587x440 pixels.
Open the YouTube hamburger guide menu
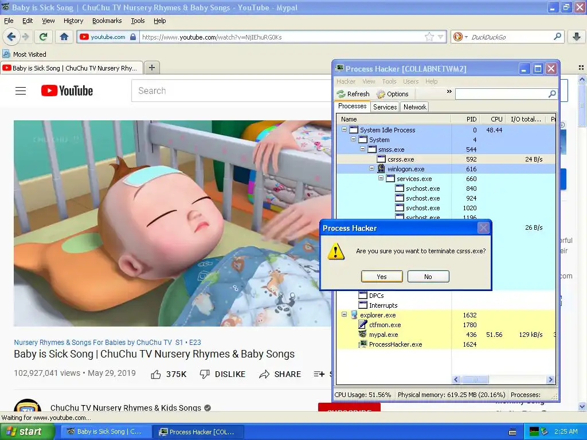(x=21, y=91)
